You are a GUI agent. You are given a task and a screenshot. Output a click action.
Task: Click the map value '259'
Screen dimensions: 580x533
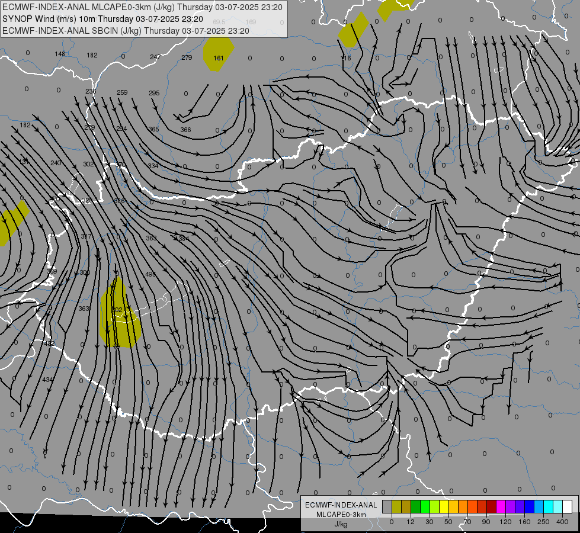tap(122, 92)
